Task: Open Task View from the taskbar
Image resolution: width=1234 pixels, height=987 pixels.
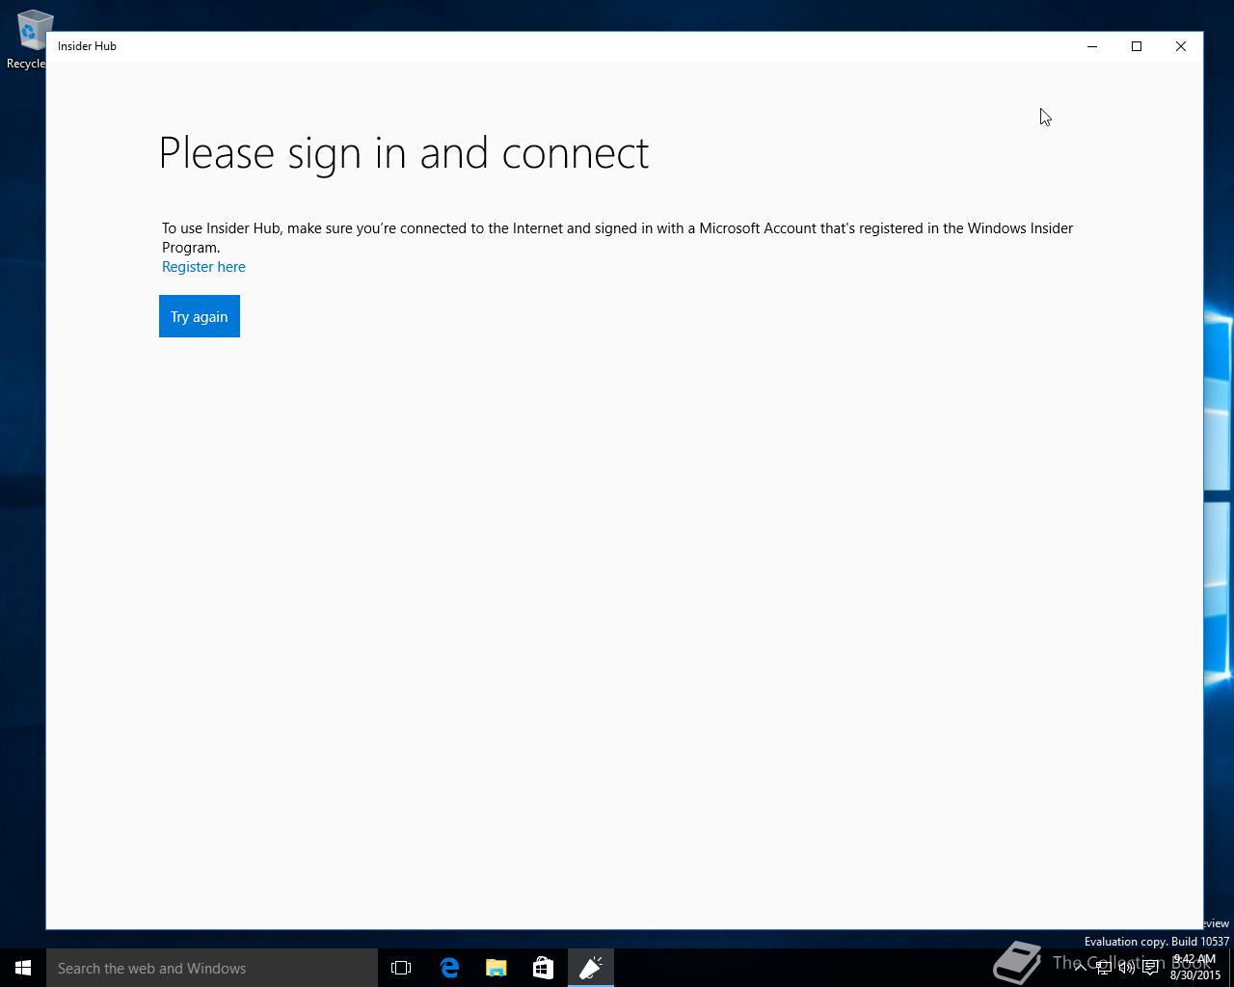Action: (401, 968)
